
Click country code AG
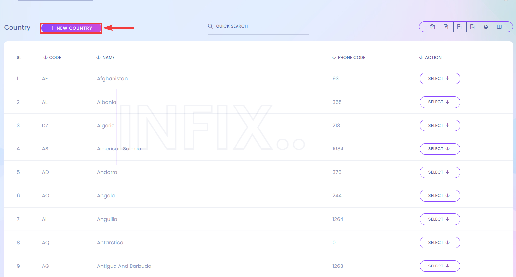(45, 266)
